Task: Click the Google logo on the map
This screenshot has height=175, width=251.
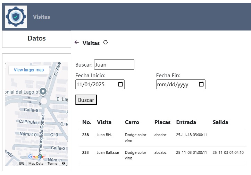Action: pos(36,157)
